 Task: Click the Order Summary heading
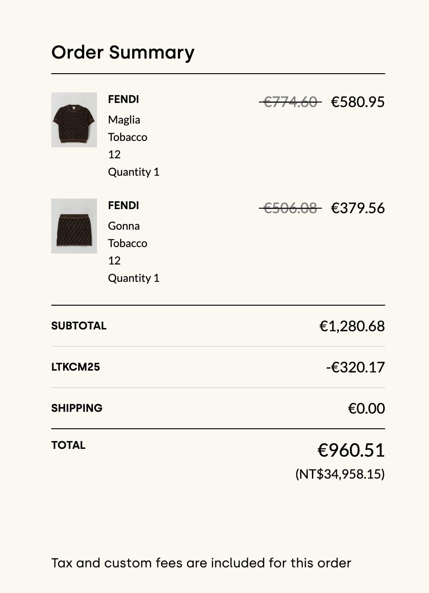click(x=123, y=53)
